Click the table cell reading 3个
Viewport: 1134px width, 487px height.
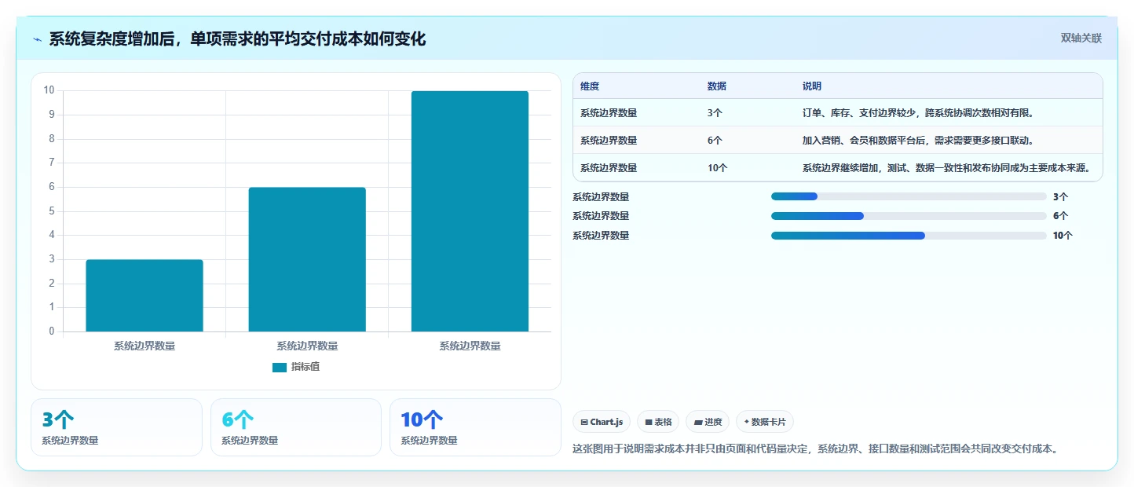(715, 113)
